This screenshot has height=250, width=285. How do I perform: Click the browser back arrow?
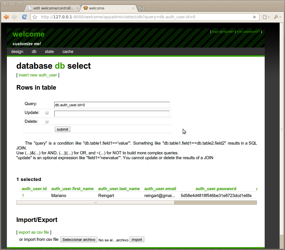pyautogui.click(x=6, y=17)
